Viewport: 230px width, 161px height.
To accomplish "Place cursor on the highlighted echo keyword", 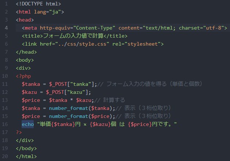I will pyautogui.click(x=28, y=124).
